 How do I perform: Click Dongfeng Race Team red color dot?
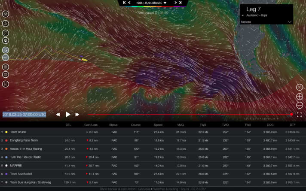coord(6,140)
